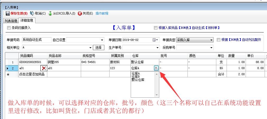Delete row a01 with the red X
This screenshot has height=119, width=267.
pos(44,68)
